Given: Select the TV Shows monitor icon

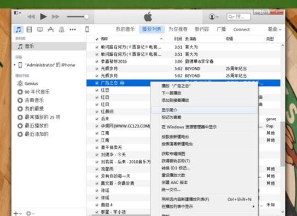Looking at the screenshot, I should click(x=40, y=30).
